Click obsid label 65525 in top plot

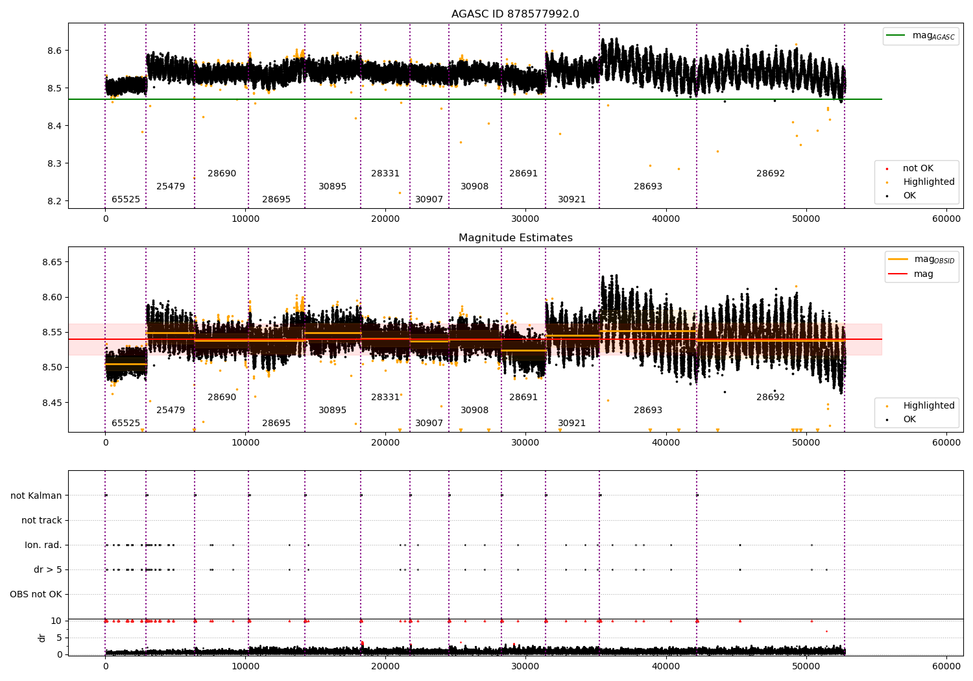126,200
